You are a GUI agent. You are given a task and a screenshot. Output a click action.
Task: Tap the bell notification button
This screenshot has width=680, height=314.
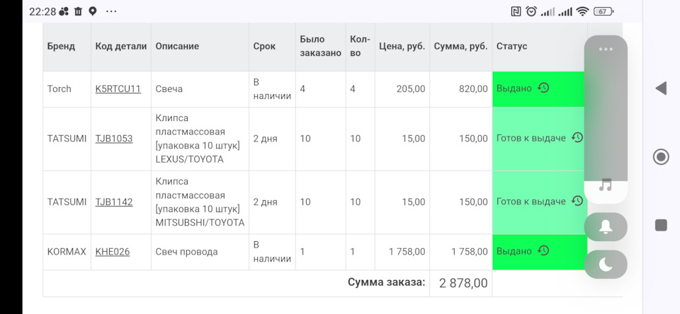tap(606, 227)
